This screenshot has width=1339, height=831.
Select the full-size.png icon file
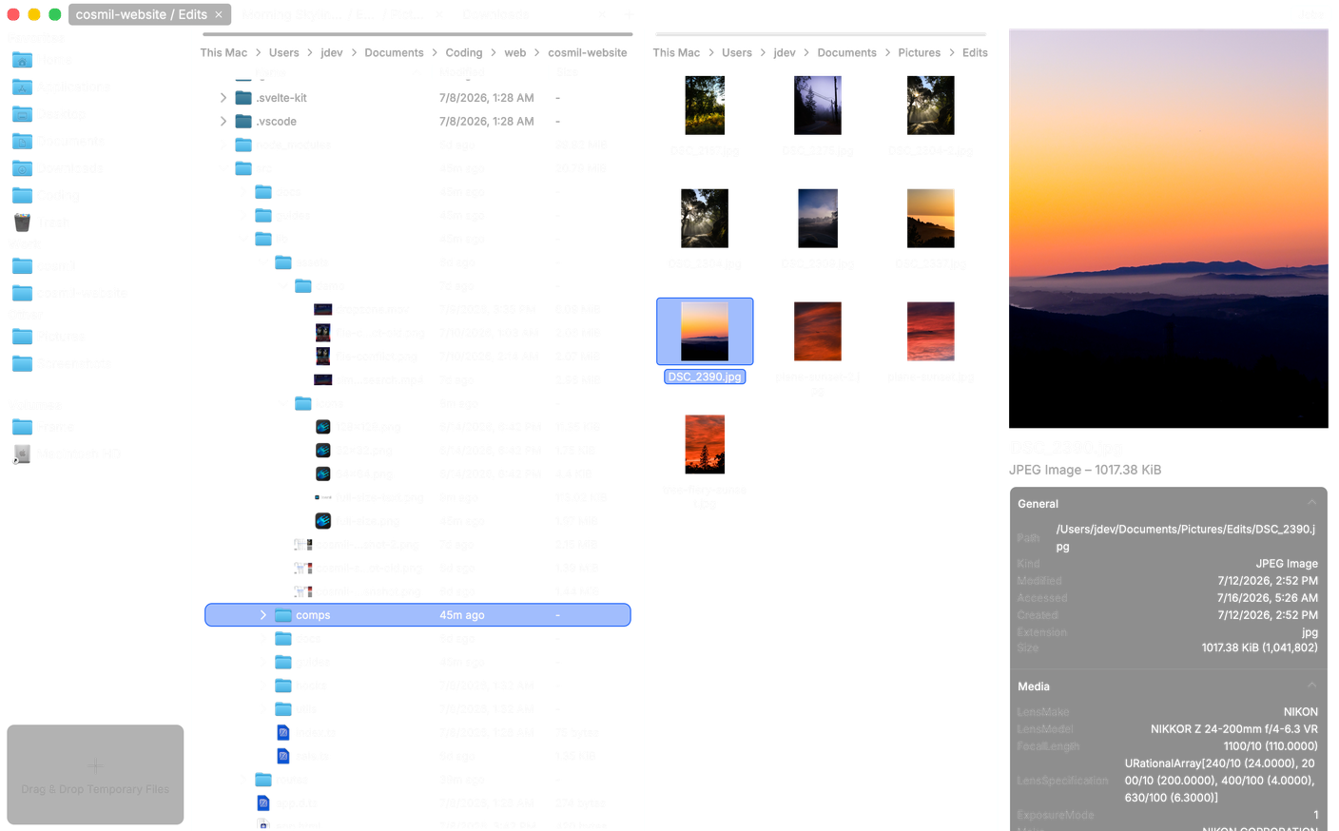tap(323, 521)
